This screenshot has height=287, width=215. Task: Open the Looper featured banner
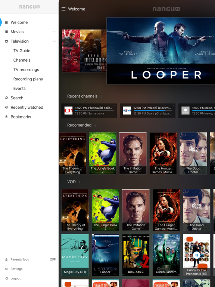click(x=161, y=51)
